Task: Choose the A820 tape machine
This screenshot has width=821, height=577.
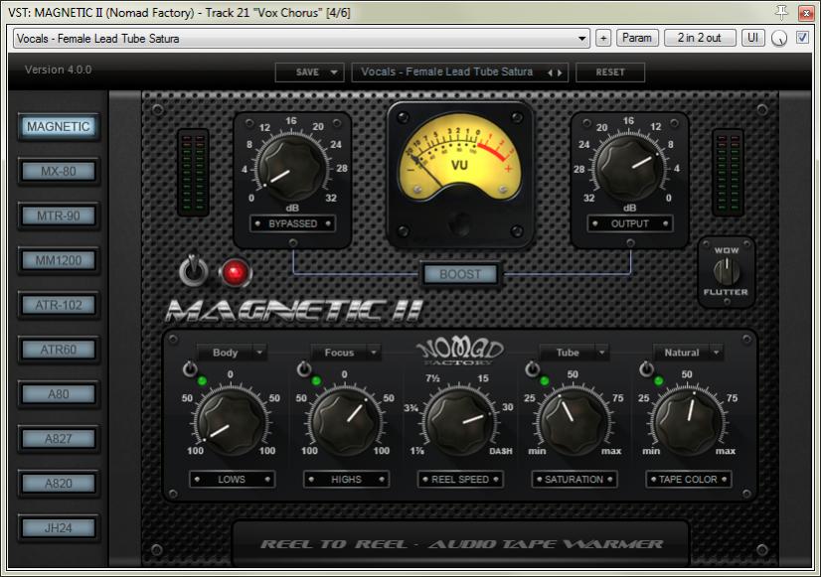Action: 58,483
